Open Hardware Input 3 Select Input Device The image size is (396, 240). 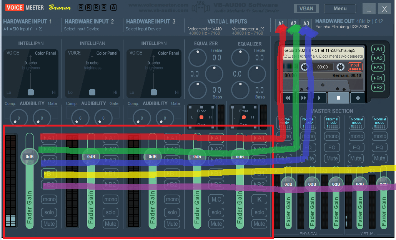tap(143, 29)
